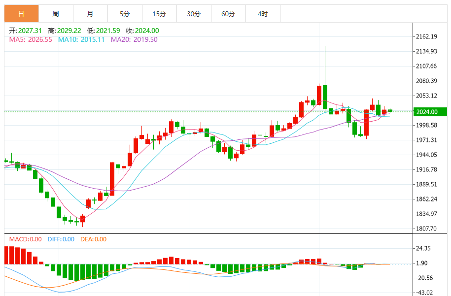The image size is (451, 296).
Task: Click the 1998.58 price axis label
Action: pyautogui.click(x=426, y=125)
